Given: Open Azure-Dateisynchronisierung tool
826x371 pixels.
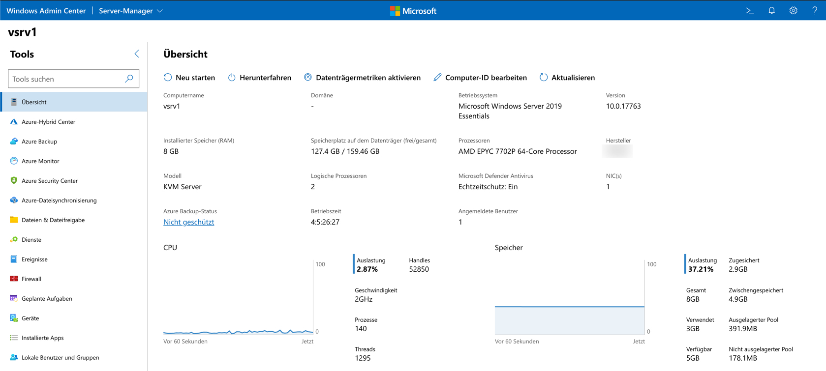Looking at the screenshot, I should click(74, 200).
